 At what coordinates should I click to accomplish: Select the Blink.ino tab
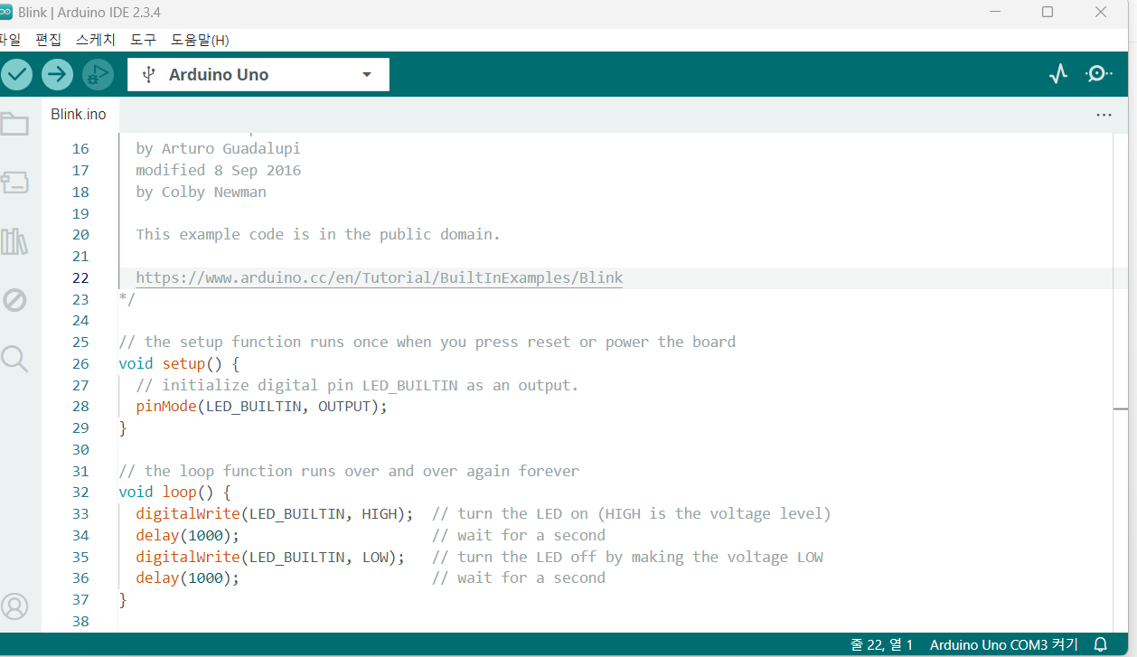79,115
